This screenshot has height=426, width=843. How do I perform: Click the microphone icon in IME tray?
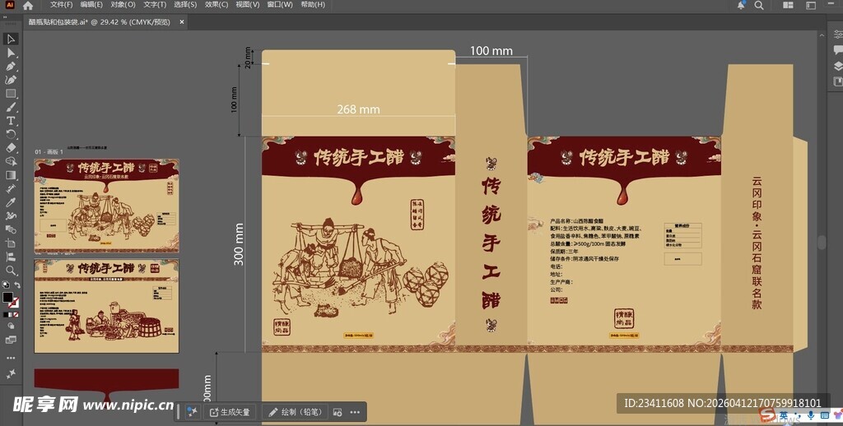[x=811, y=415]
